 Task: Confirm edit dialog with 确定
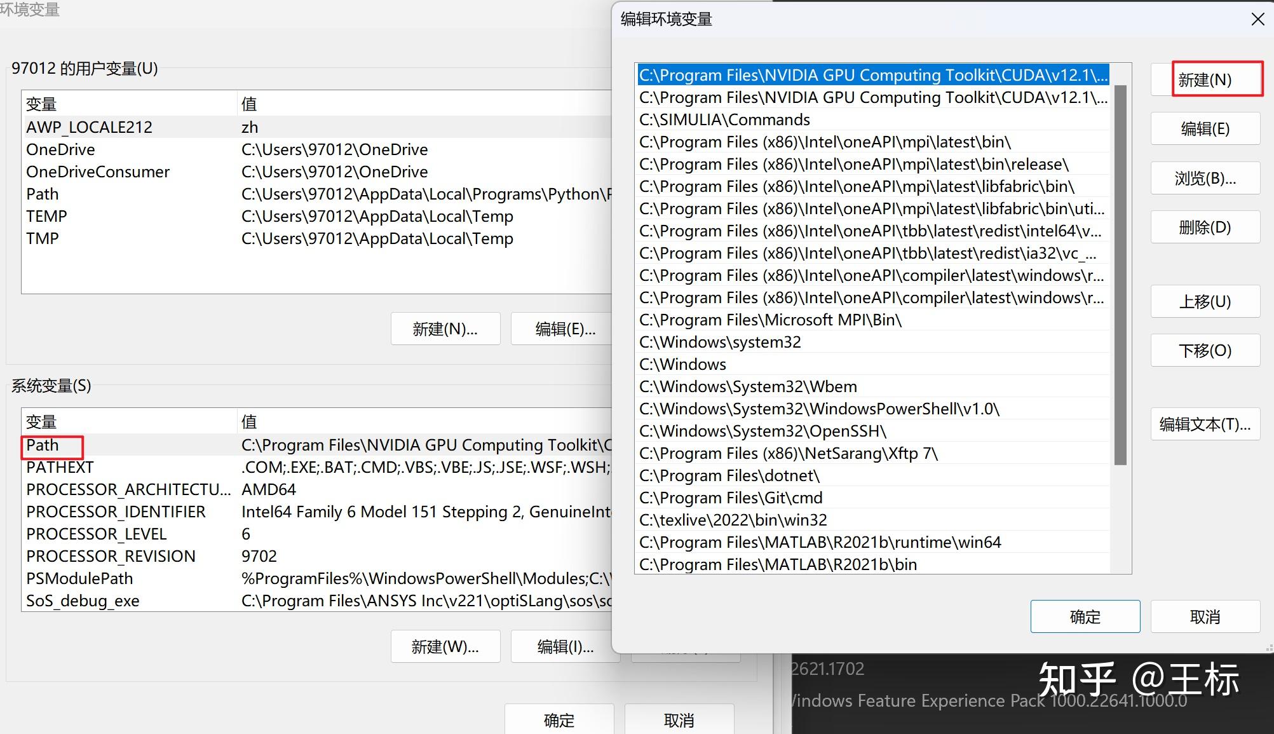(x=1085, y=616)
